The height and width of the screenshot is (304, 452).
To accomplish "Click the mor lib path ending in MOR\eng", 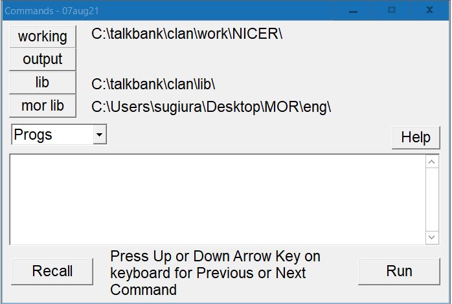I will pyautogui.click(x=211, y=107).
